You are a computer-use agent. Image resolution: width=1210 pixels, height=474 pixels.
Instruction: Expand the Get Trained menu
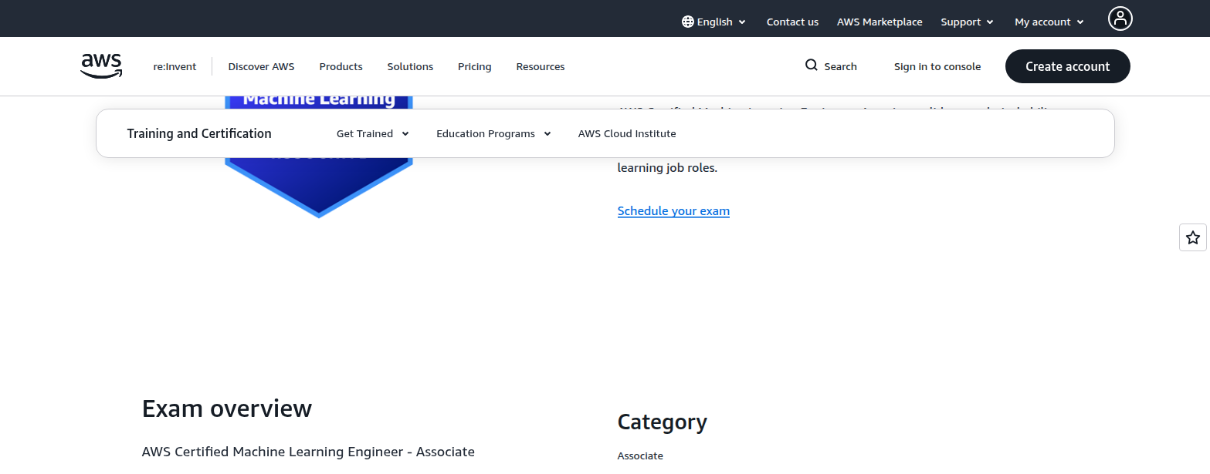372,133
